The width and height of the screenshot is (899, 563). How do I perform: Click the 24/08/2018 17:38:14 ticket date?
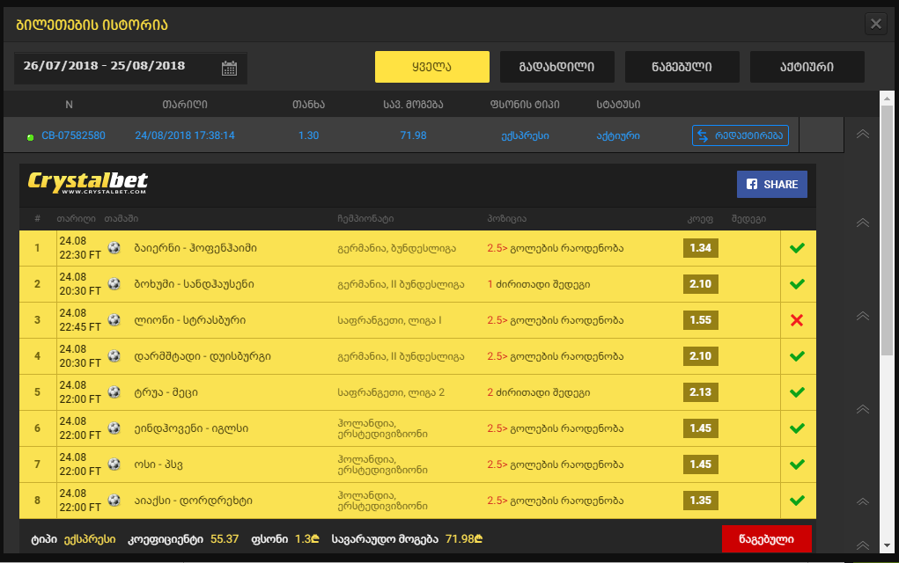point(185,135)
